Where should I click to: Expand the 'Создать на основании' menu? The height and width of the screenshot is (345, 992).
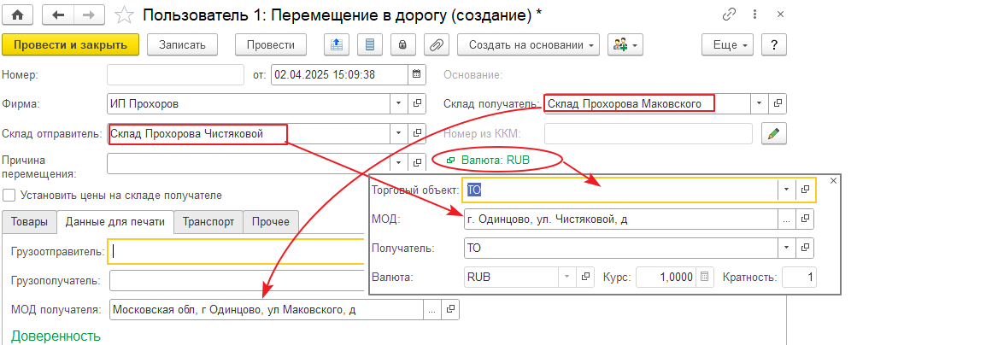pos(528,44)
